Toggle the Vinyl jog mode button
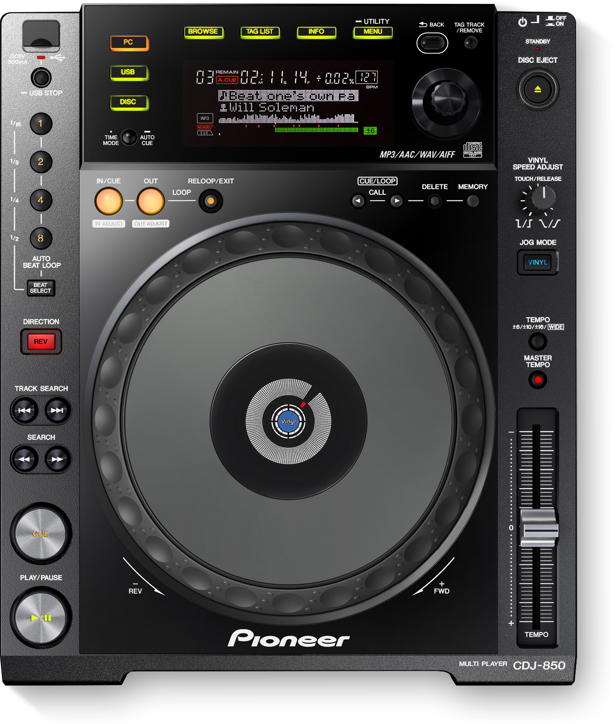 pos(538,262)
